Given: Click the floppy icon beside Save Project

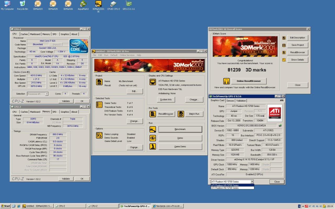Looking at the screenshot, I should point(284,45).
